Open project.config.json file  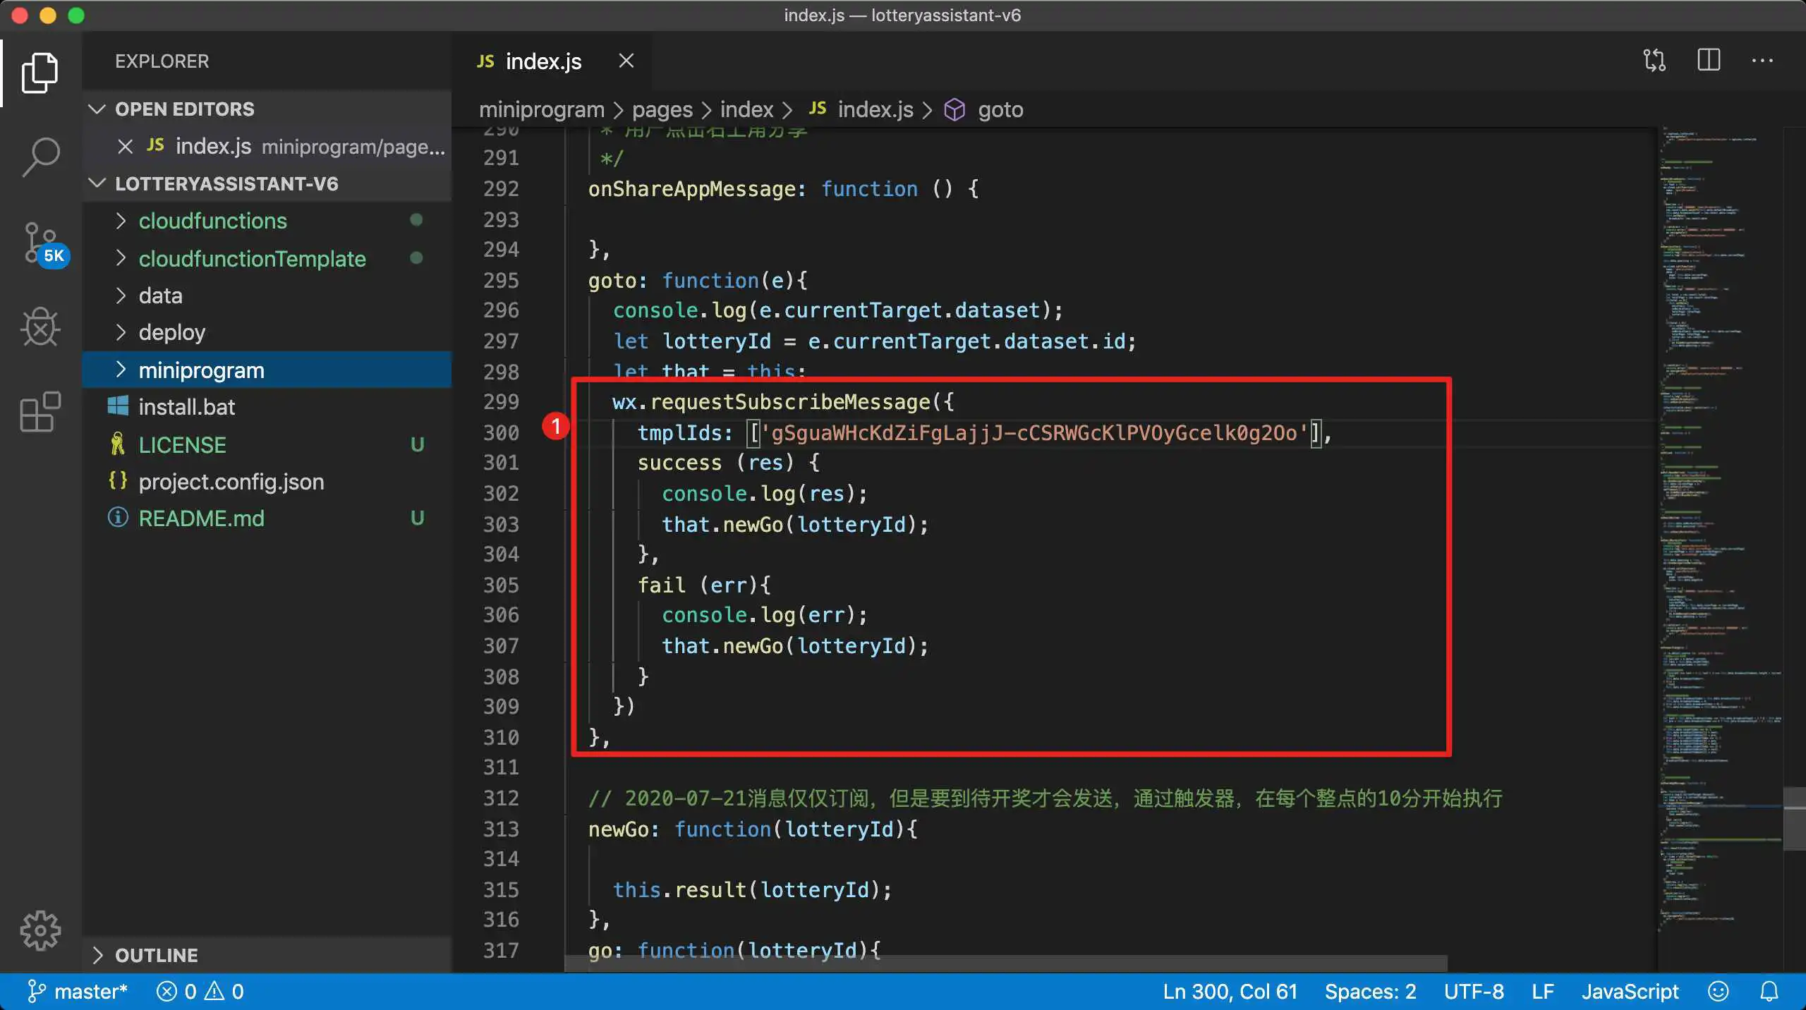(231, 482)
